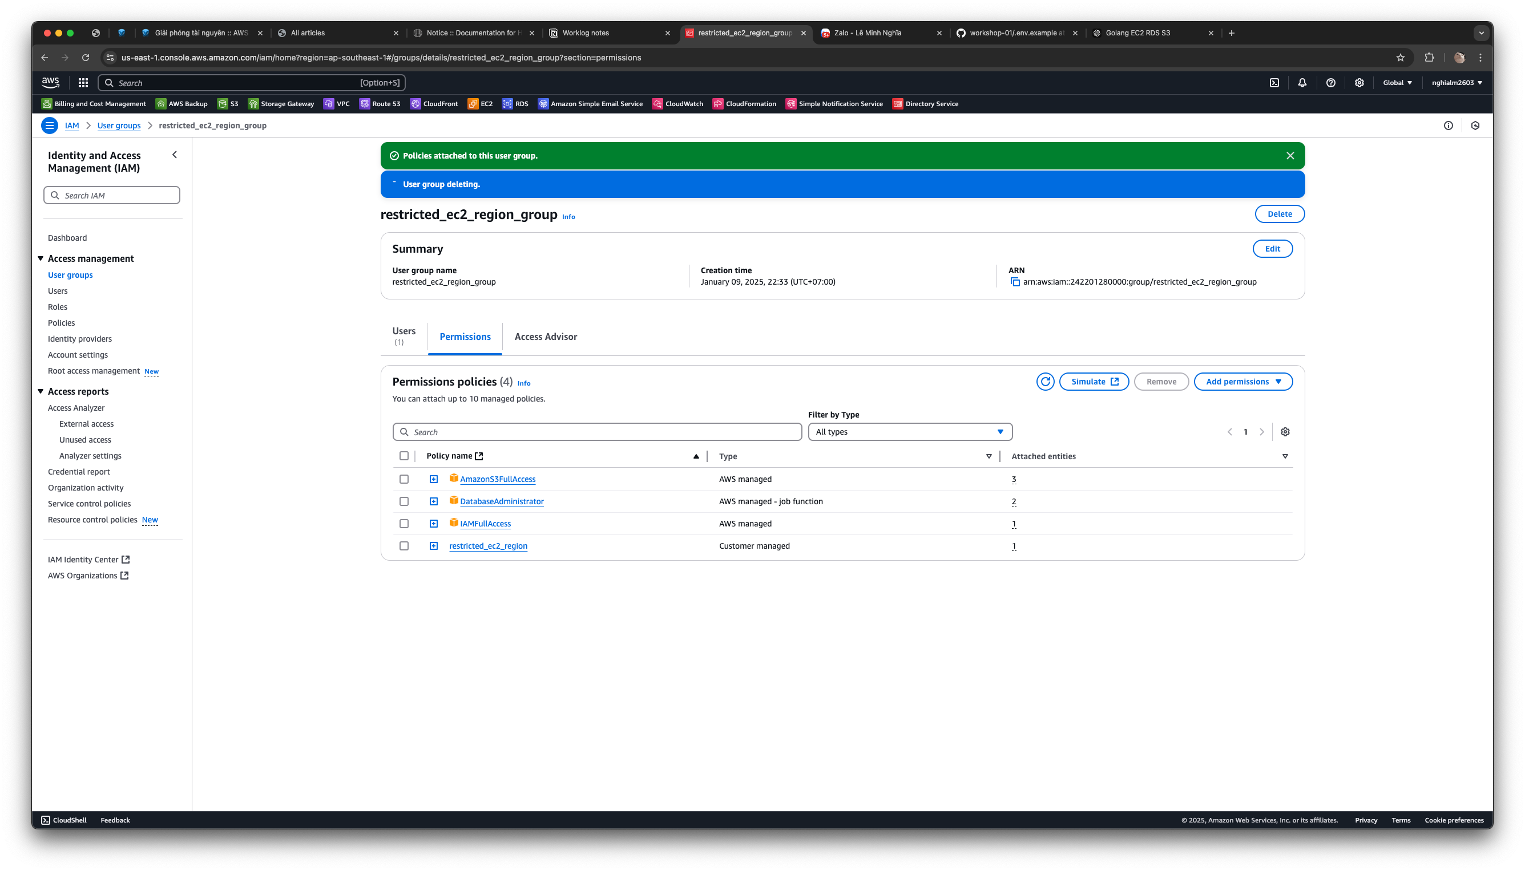Click the Delete group button
This screenshot has height=871, width=1525.
click(x=1280, y=214)
